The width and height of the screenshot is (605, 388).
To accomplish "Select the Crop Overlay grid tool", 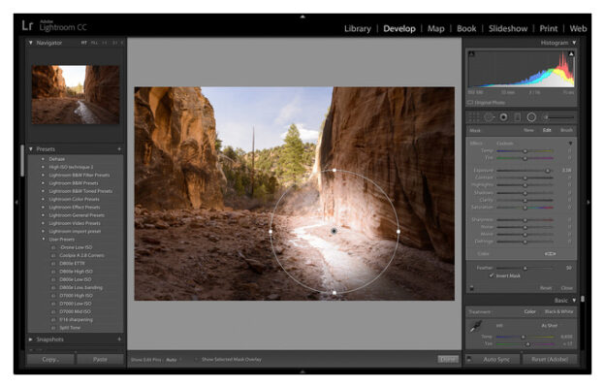I will [474, 117].
